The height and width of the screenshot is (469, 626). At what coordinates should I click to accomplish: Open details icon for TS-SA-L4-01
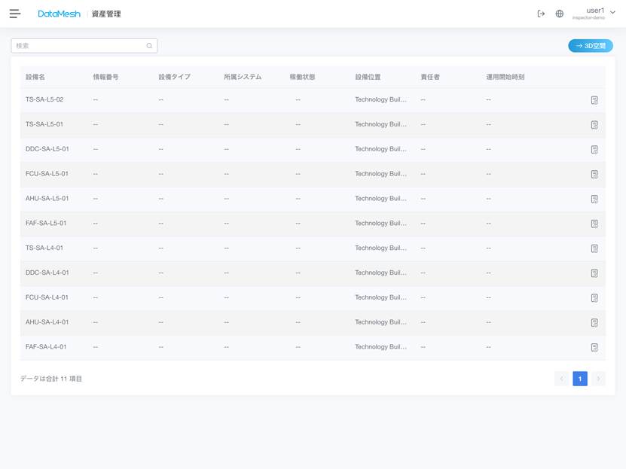(594, 248)
